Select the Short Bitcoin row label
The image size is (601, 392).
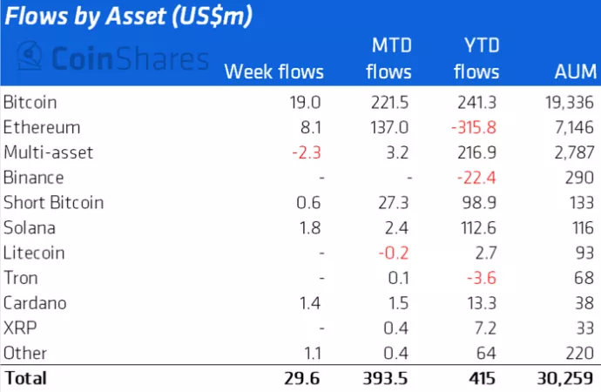click(x=53, y=202)
